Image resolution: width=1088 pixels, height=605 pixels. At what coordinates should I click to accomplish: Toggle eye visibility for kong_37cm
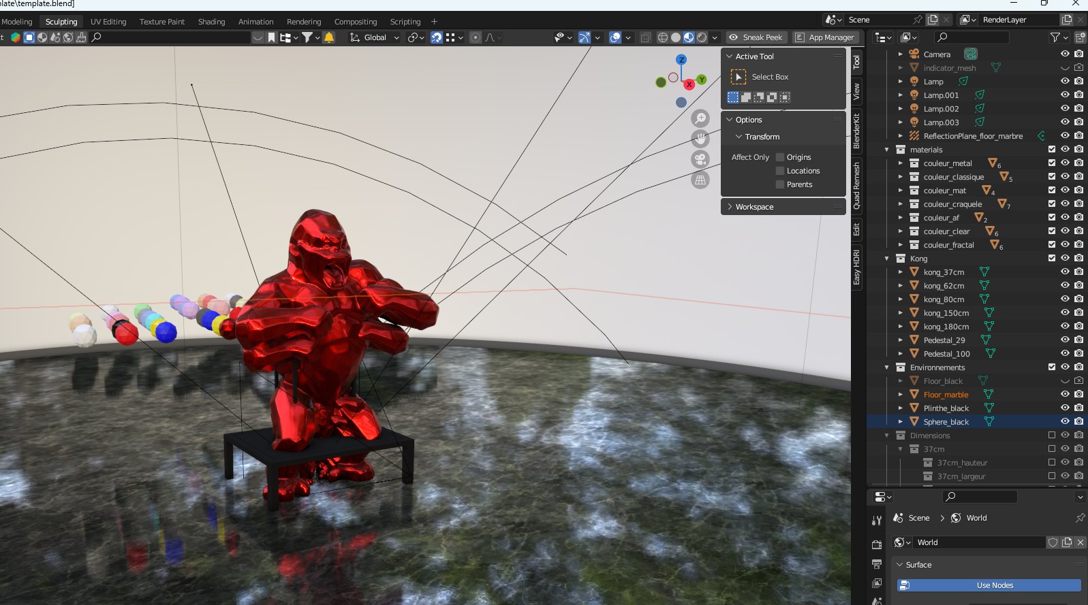click(1065, 272)
